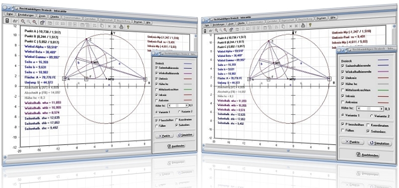Click the light bulb hint icon in left window

[128, 26]
